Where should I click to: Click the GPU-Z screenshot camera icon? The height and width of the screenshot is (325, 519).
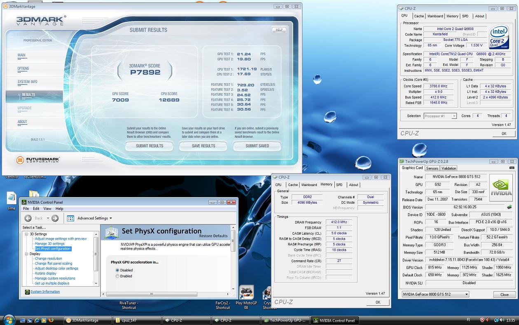pyautogui.click(x=512, y=168)
